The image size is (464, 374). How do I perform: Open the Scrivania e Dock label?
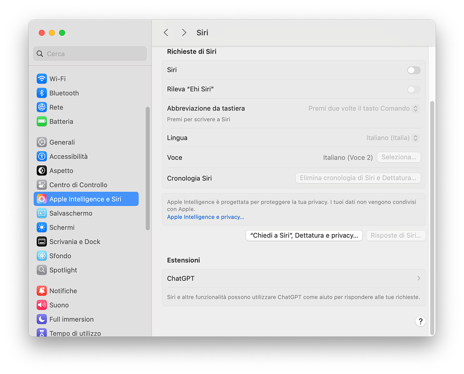point(75,242)
